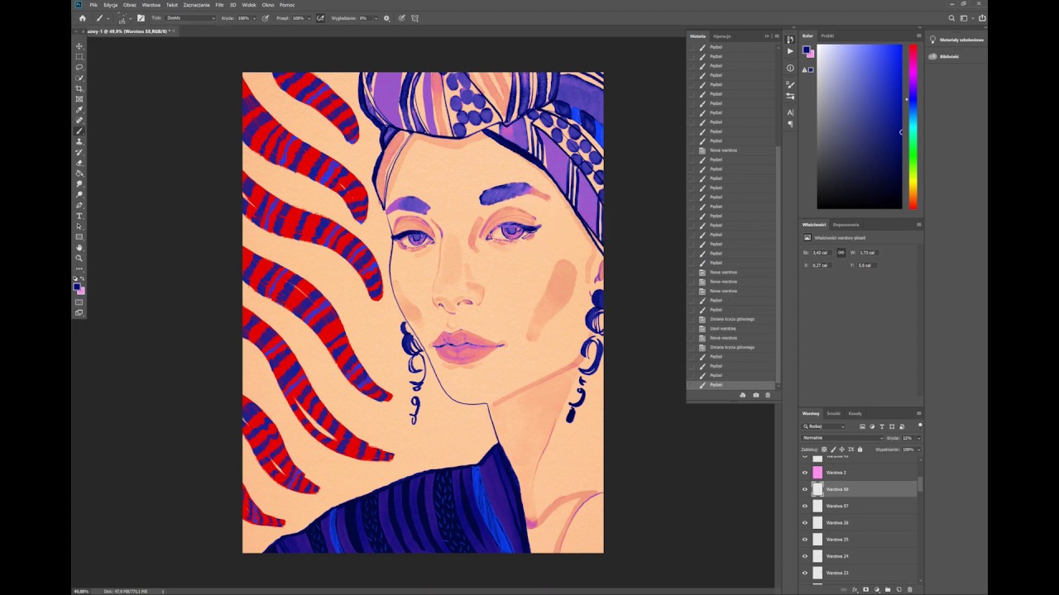Screen dimensions: 1059x595
Task: Add a layer mask via bottom icon
Action: pos(865,589)
